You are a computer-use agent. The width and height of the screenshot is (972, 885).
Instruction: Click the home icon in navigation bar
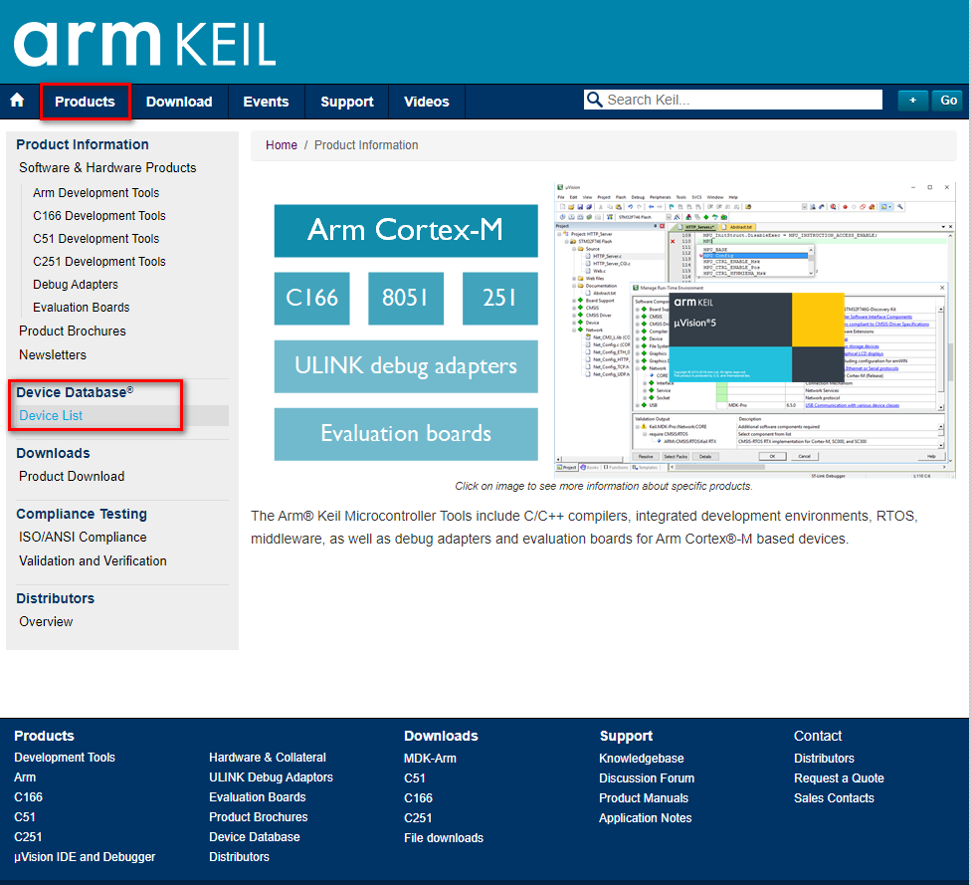pos(17,101)
